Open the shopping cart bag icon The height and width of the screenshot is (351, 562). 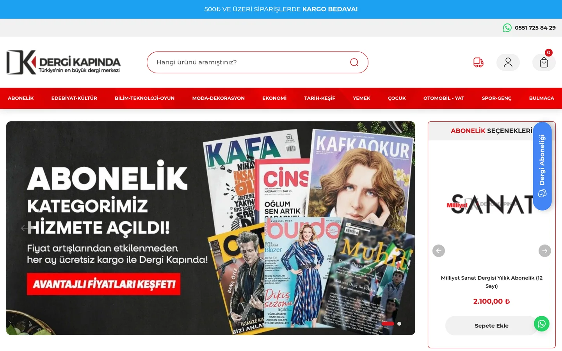tap(544, 62)
